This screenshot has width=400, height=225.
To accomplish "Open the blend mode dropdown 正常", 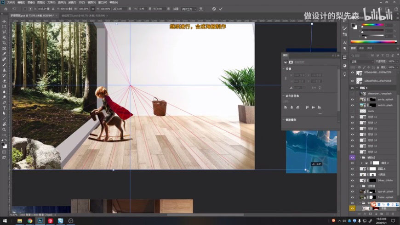I will 362,62.
